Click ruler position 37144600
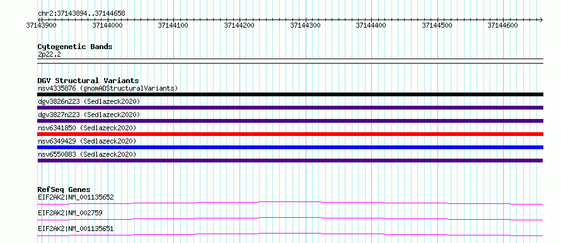561x243 pixels. [503, 25]
